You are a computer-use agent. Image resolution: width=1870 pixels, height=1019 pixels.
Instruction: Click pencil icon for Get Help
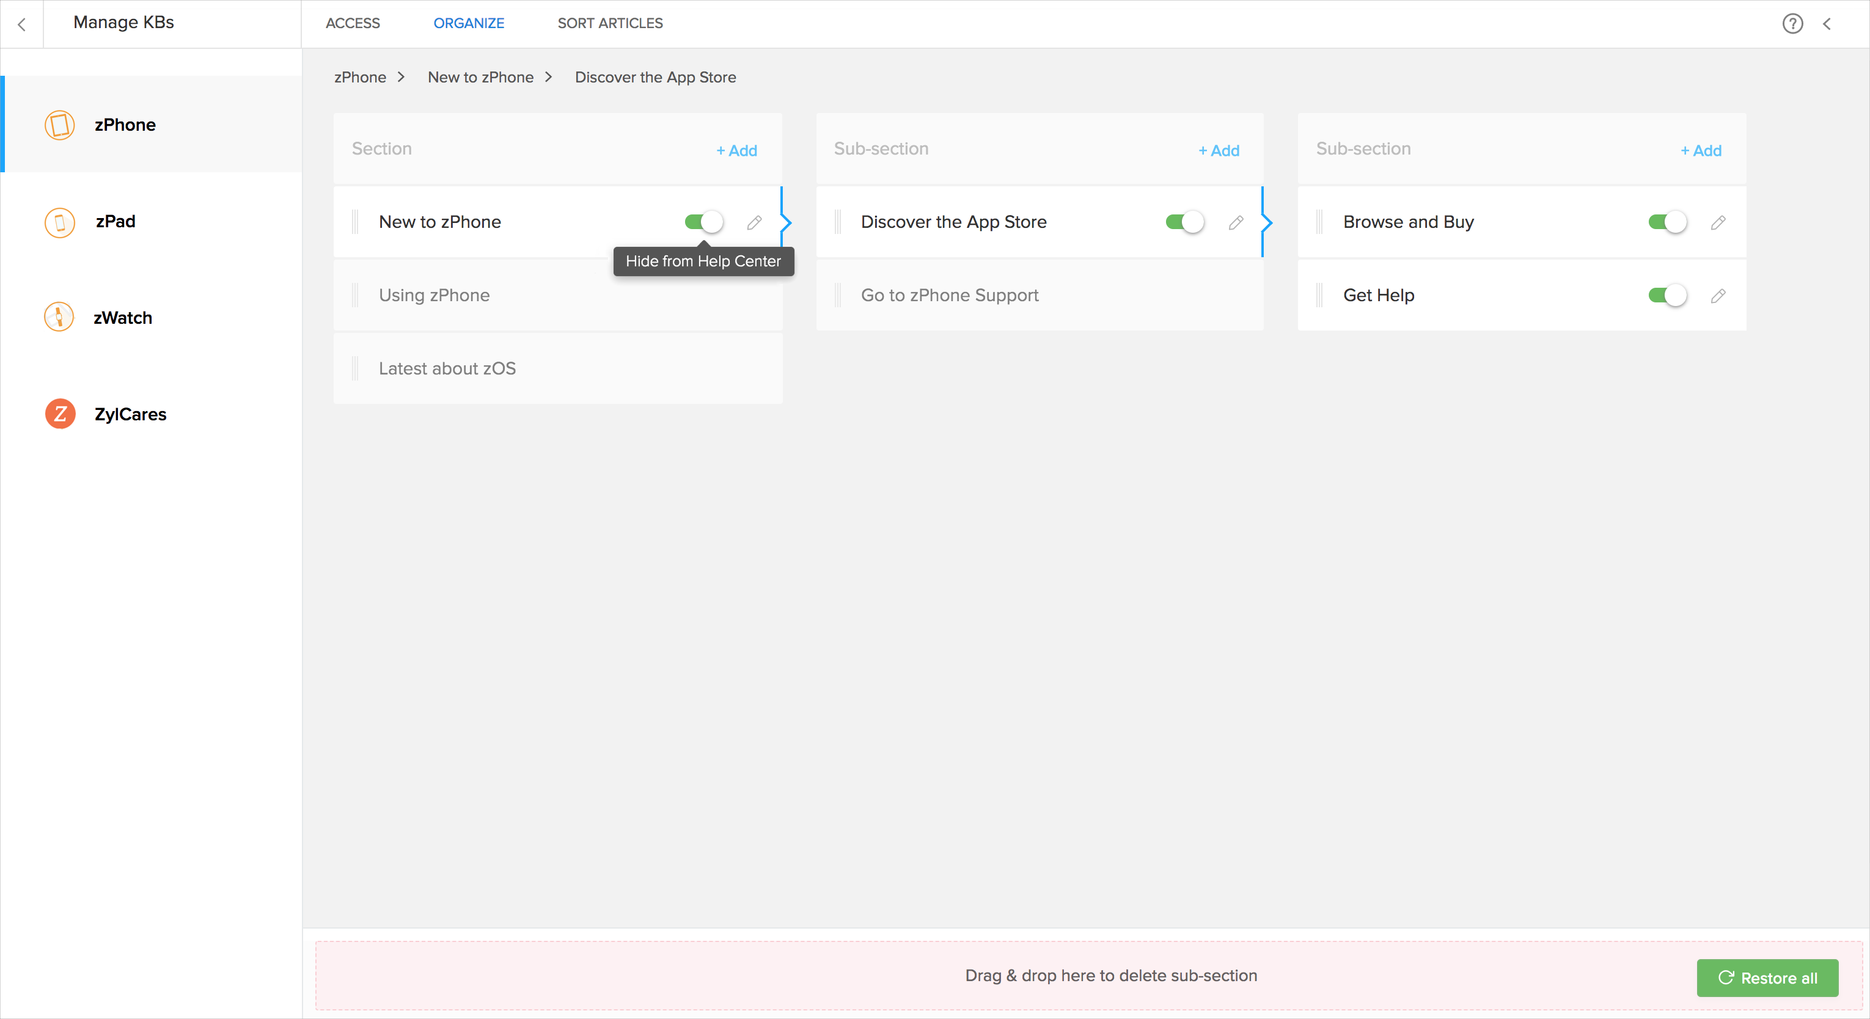click(1718, 296)
